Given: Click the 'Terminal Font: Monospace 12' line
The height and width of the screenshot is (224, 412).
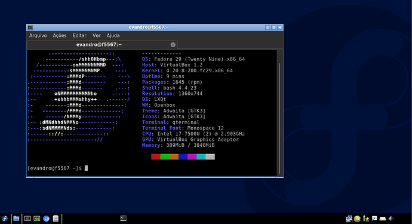Looking at the screenshot, I should coord(183,128).
